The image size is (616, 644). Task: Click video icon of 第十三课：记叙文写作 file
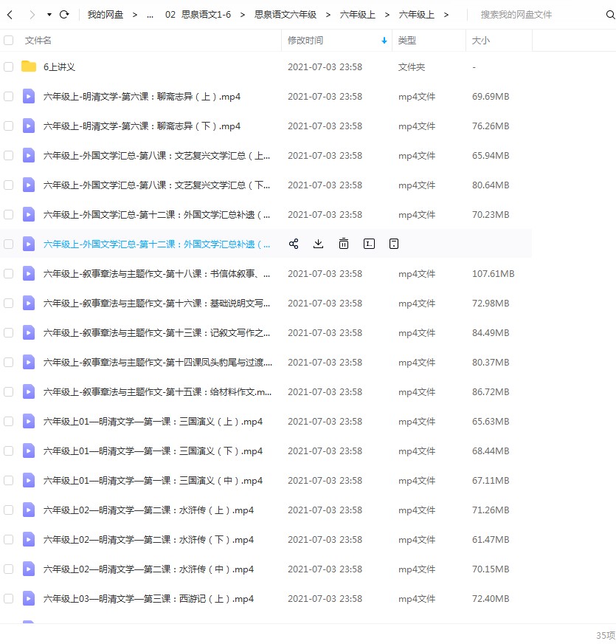(28, 332)
